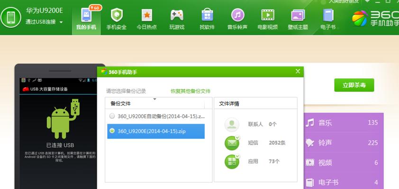Click the 请您选择备份记录 label

click(126, 91)
